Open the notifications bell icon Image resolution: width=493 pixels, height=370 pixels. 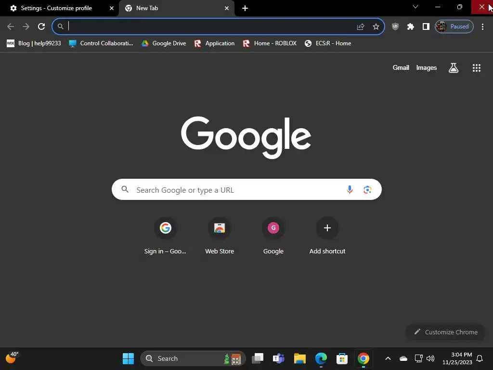(x=480, y=358)
